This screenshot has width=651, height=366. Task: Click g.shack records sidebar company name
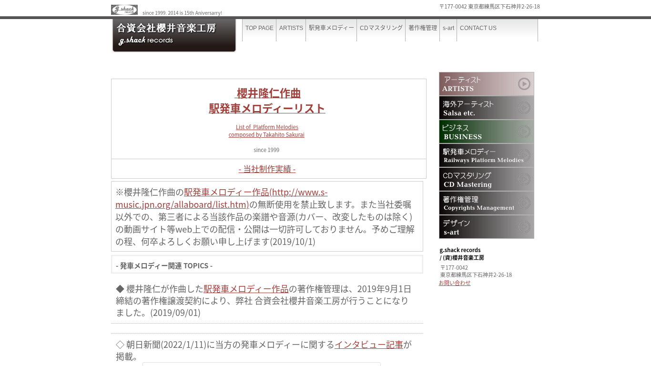pos(460,250)
